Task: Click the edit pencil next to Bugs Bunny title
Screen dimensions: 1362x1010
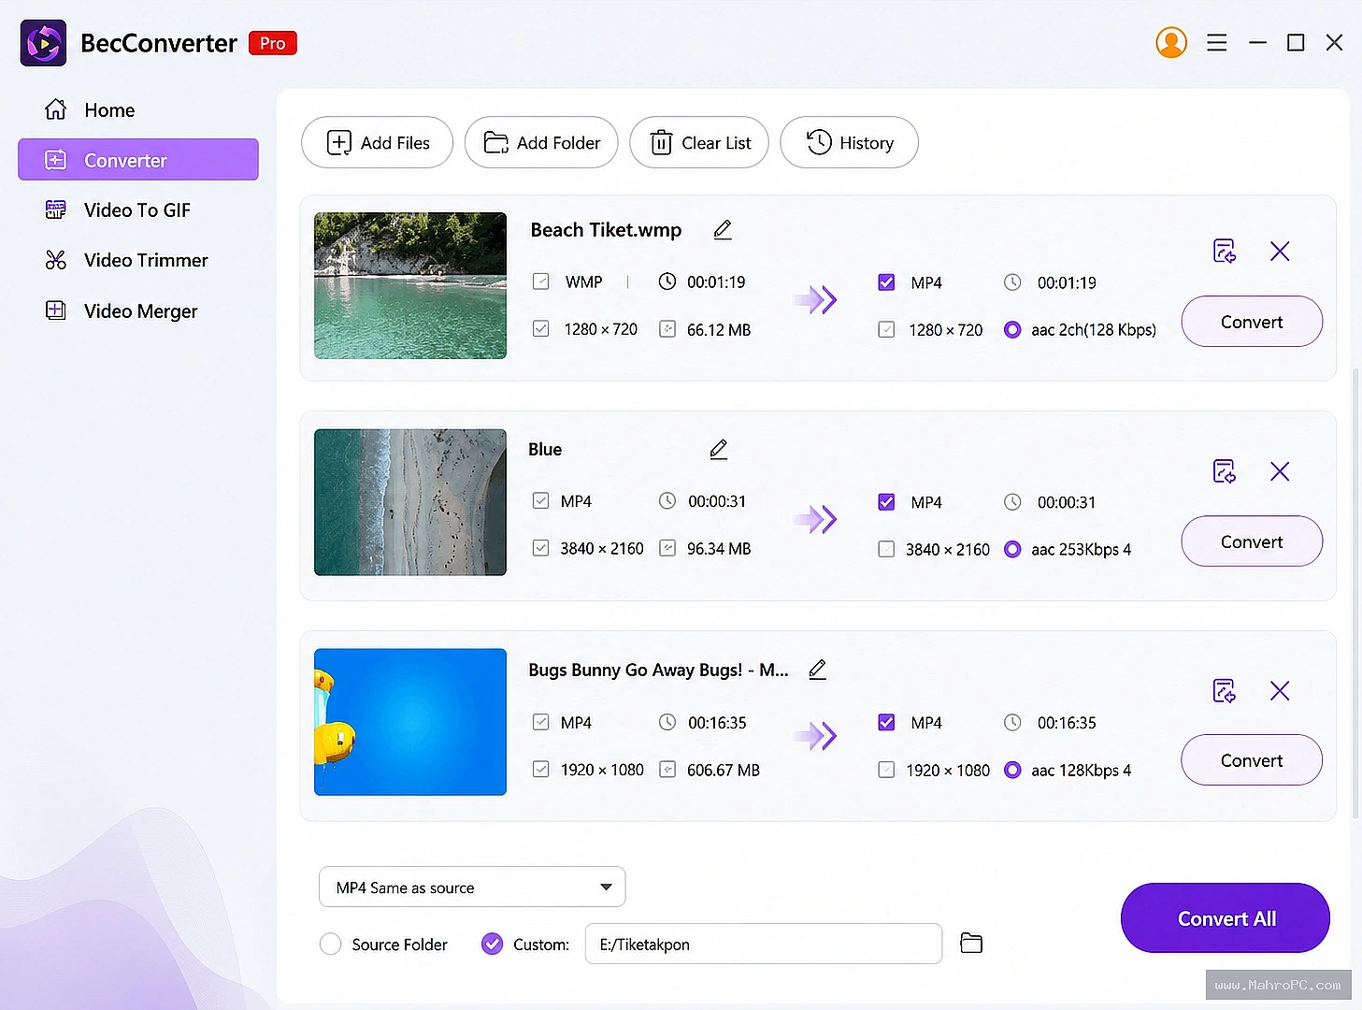Action: (817, 670)
